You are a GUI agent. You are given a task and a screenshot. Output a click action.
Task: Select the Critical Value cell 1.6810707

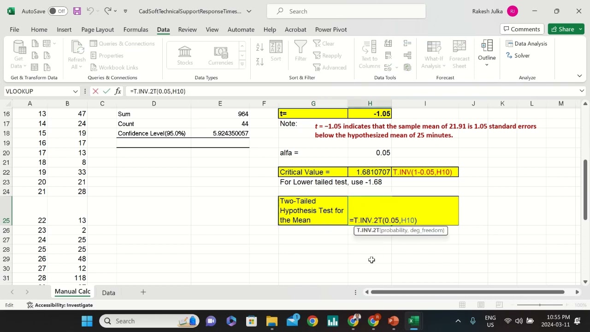click(370, 172)
